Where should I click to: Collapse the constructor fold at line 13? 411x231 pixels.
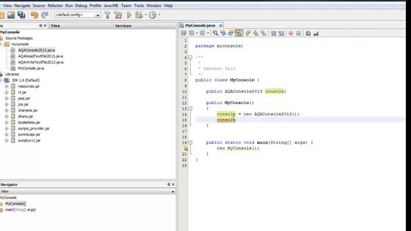(x=190, y=108)
